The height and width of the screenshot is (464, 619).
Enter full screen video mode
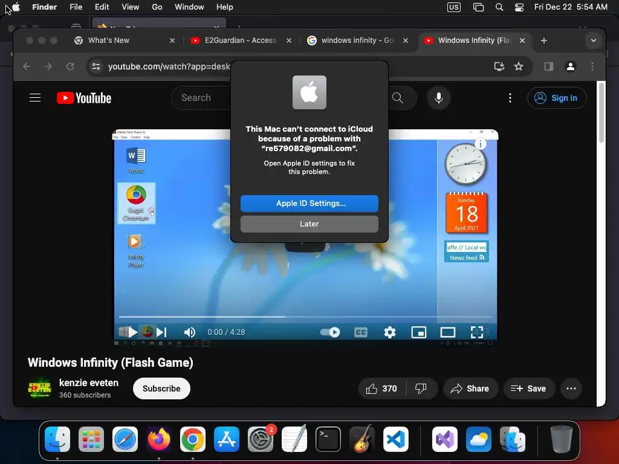[477, 332]
